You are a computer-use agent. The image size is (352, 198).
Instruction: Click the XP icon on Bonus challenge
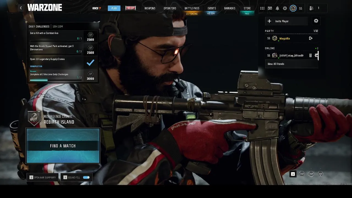click(x=90, y=74)
